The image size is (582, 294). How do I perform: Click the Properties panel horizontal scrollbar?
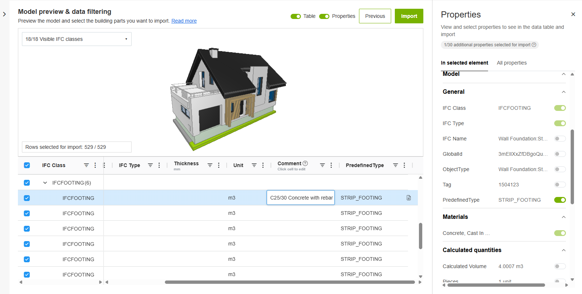[x=496, y=285]
